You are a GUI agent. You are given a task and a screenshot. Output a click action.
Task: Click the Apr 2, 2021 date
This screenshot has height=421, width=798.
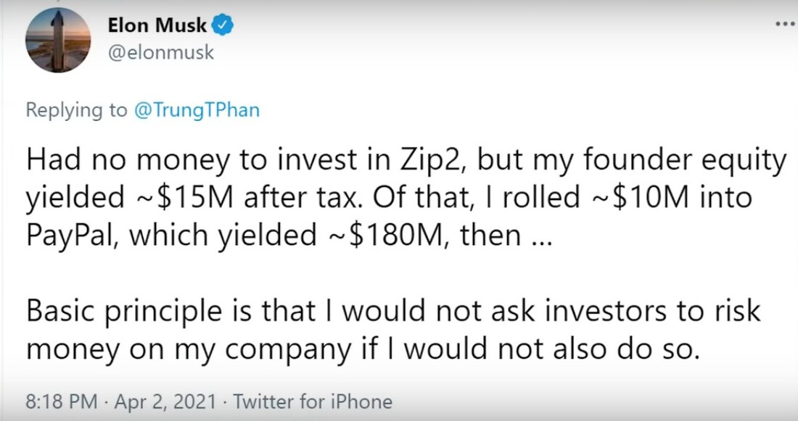coord(165,401)
